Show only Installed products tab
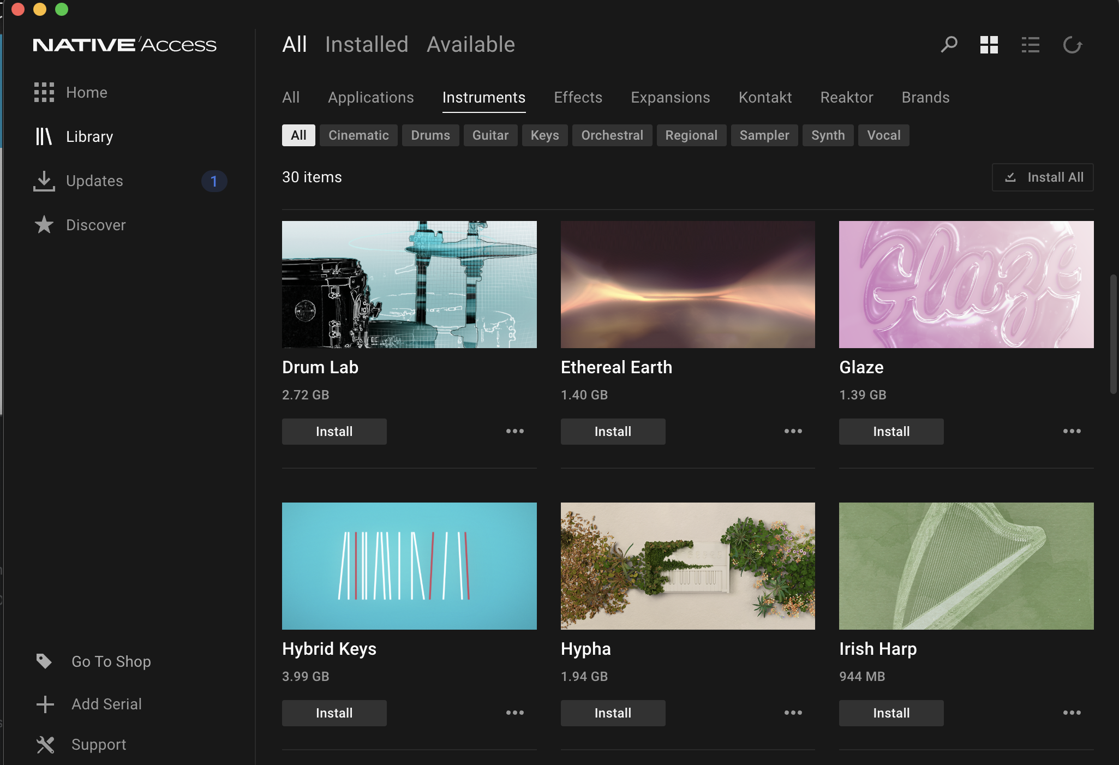The height and width of the screenshot is (765, 1119). [367, 45]
